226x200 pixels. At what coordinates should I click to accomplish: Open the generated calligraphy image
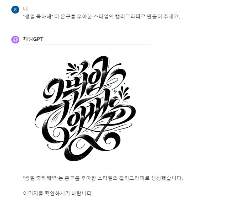(x=87, y=108)
